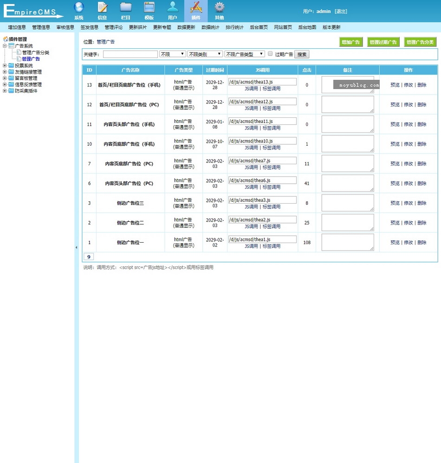The image size is (441, 463).
Task: Open the 数据统计 menu item
Action: [210, 27]
